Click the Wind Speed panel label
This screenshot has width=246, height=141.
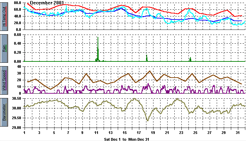[x=4, y=80]
